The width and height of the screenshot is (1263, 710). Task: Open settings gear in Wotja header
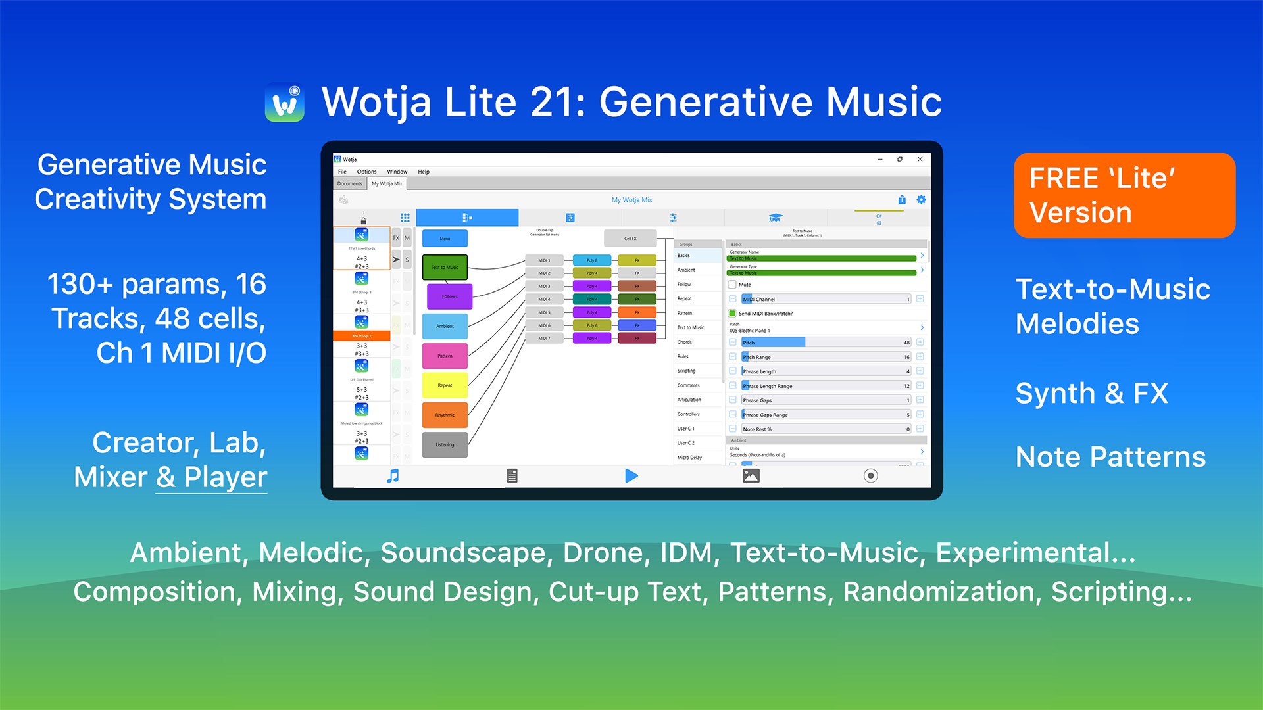pos(921,200)
